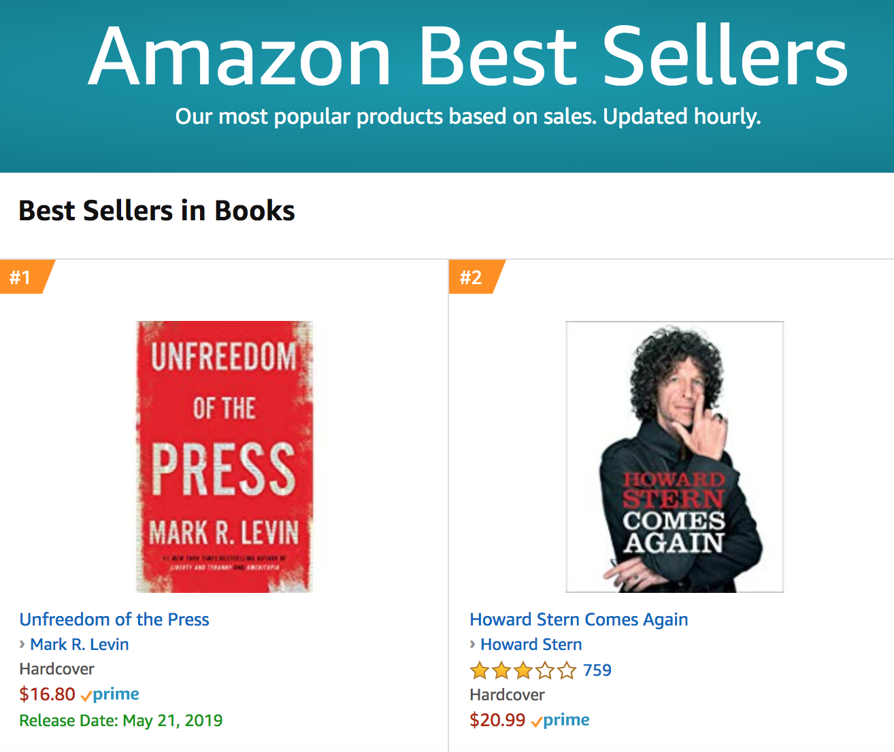
Task: Visit the Mark R. Levin author page
Action: (x=80, y=644)
